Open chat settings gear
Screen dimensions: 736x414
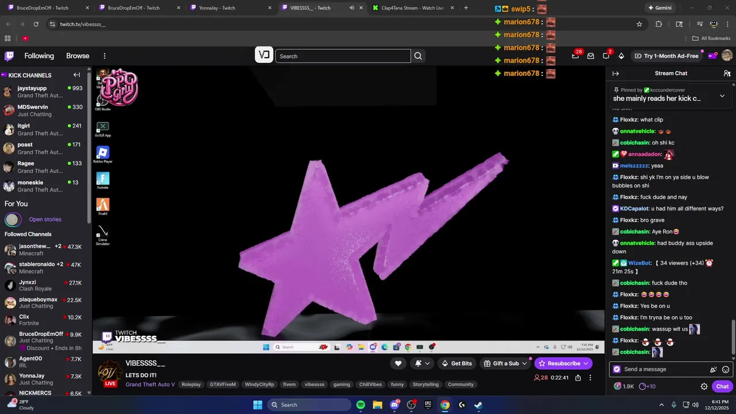704,386
